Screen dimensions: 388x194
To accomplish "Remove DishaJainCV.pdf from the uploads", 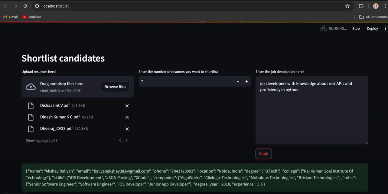I will tap(127, 106).
